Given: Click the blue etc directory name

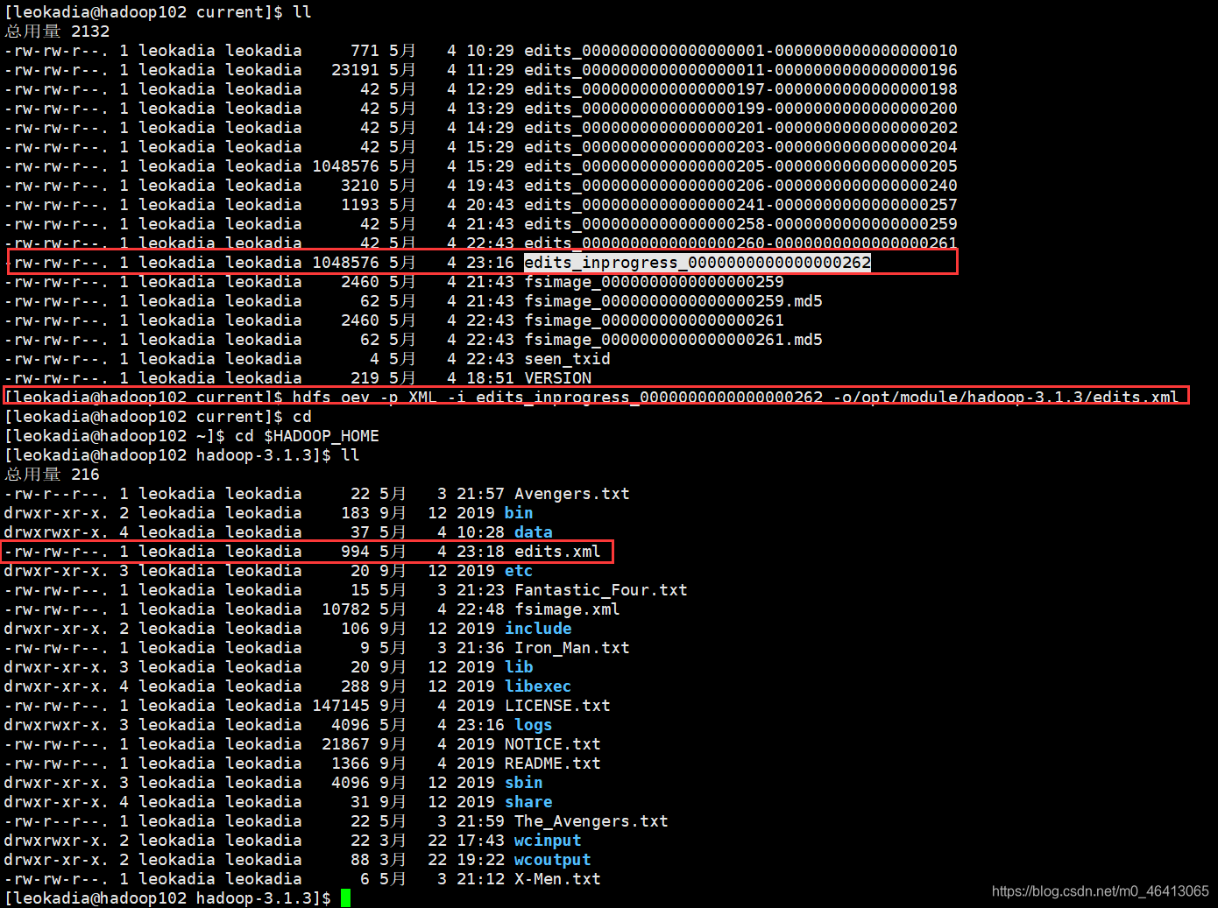Looking at the screenshot, I should click(519, 571).
